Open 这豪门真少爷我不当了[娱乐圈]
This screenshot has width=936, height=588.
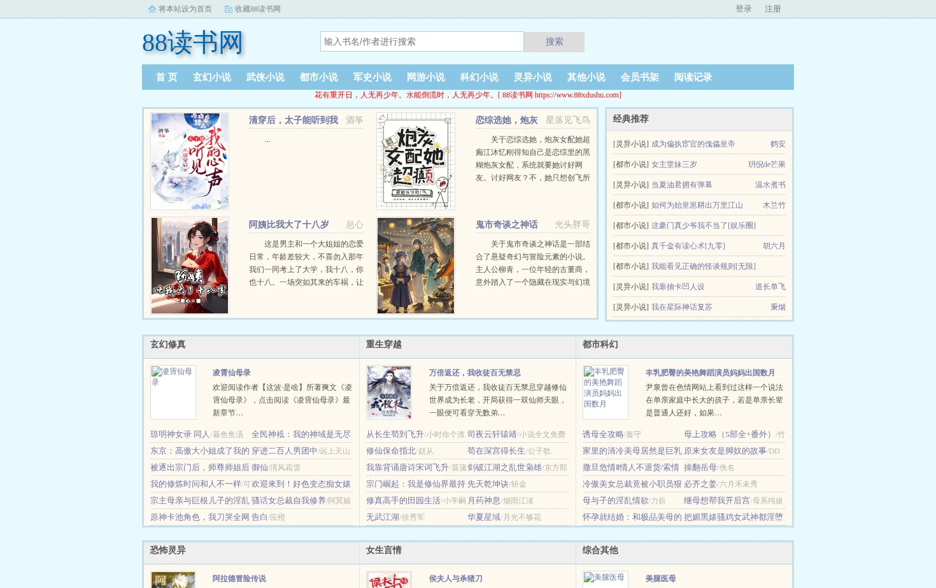coord(704,226)
